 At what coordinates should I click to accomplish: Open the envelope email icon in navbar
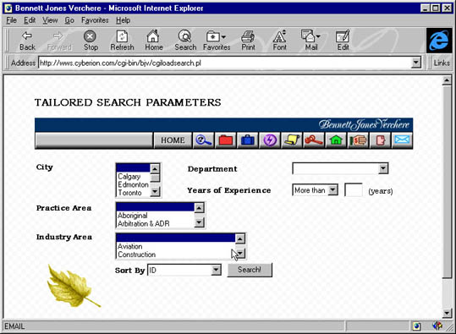[403, 140]
